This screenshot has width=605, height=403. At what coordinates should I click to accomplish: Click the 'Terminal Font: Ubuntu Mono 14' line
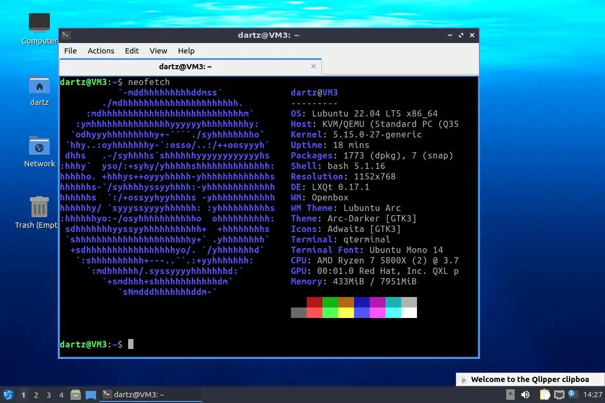(x=367, y=250)
